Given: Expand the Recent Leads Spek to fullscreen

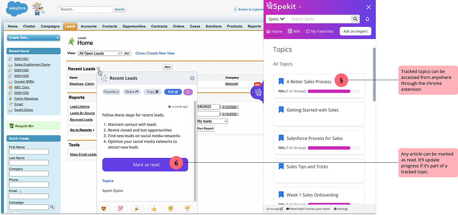Looking at the screenshot, I should pos(188,92).
